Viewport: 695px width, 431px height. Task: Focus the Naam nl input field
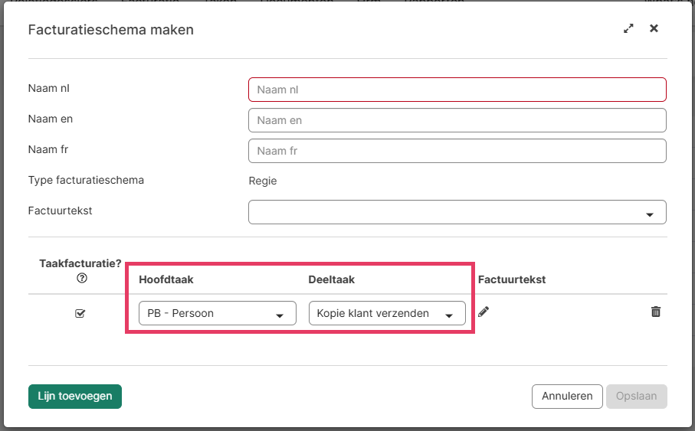tap(457, 90)
